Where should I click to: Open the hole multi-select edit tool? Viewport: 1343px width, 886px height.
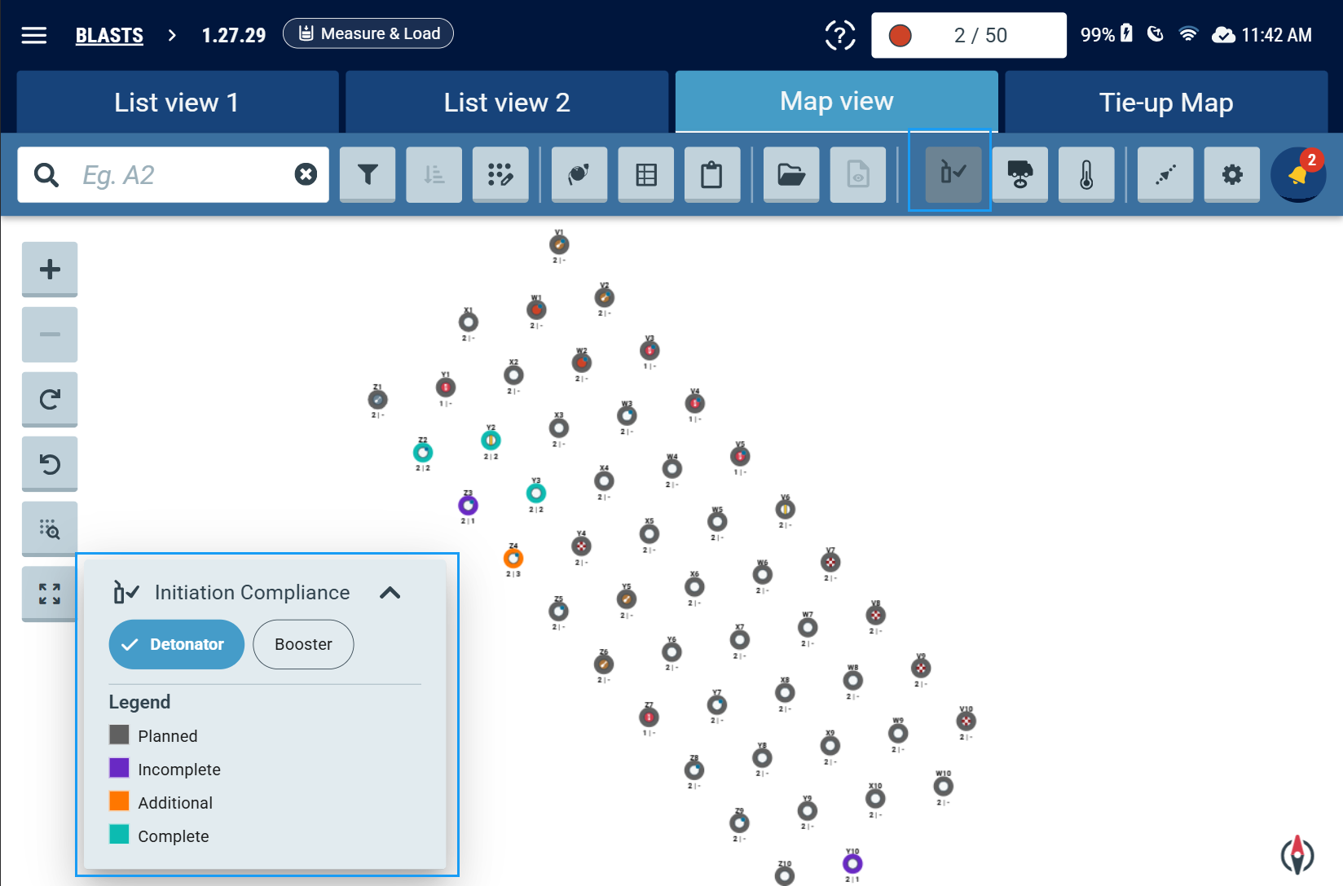point(500,174)
